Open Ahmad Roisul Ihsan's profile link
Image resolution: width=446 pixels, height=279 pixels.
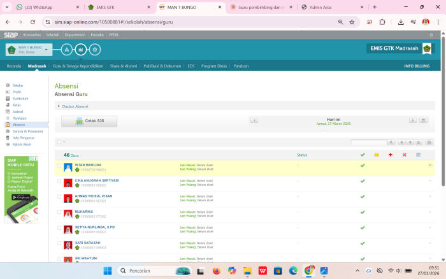[x=93, y=196]
